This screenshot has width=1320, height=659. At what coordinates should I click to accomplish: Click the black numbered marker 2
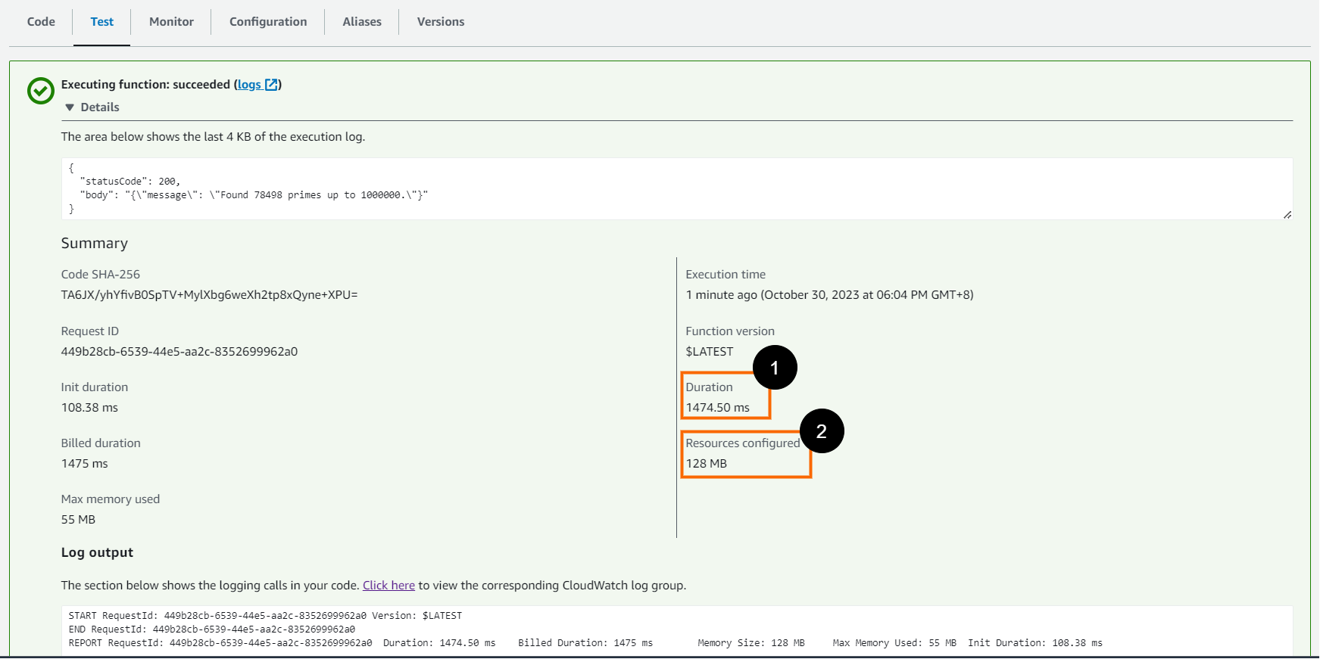click(x=822, y=431)
